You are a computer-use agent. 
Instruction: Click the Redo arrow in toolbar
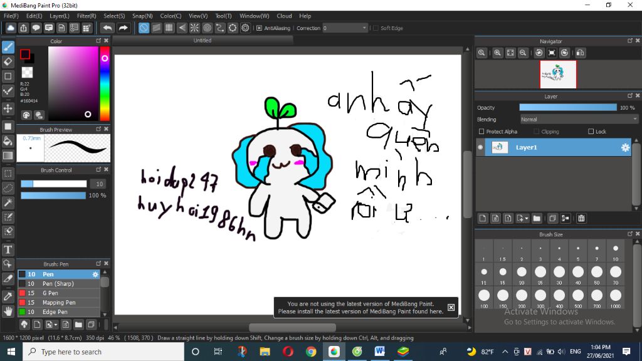[x=123, y=28]
